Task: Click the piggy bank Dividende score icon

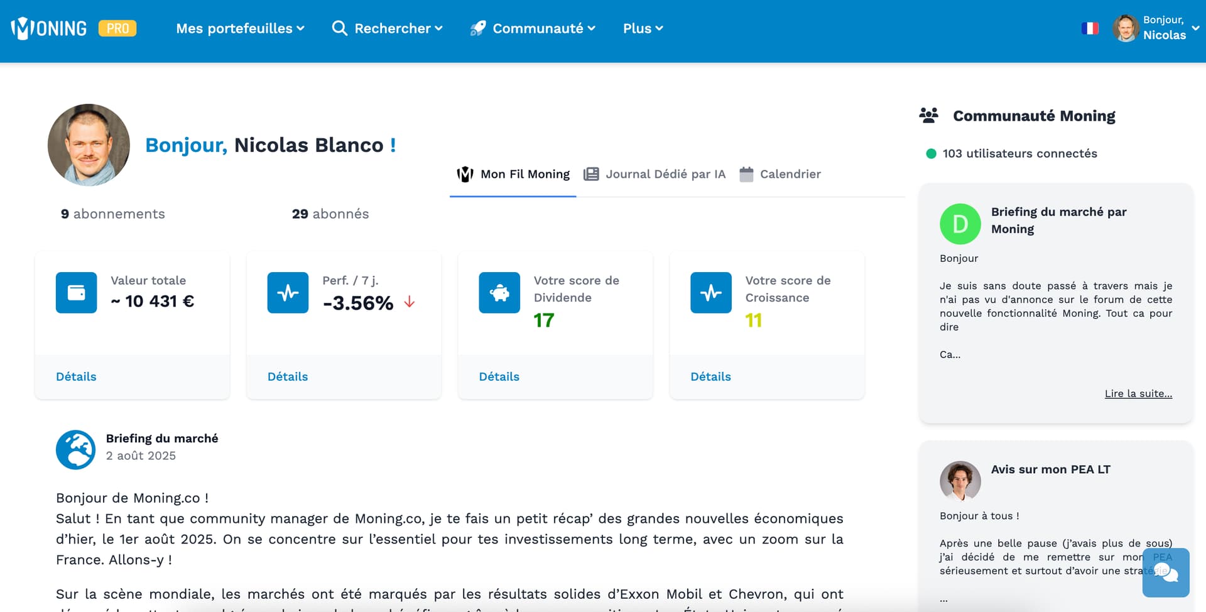Action: coord(499,293)
